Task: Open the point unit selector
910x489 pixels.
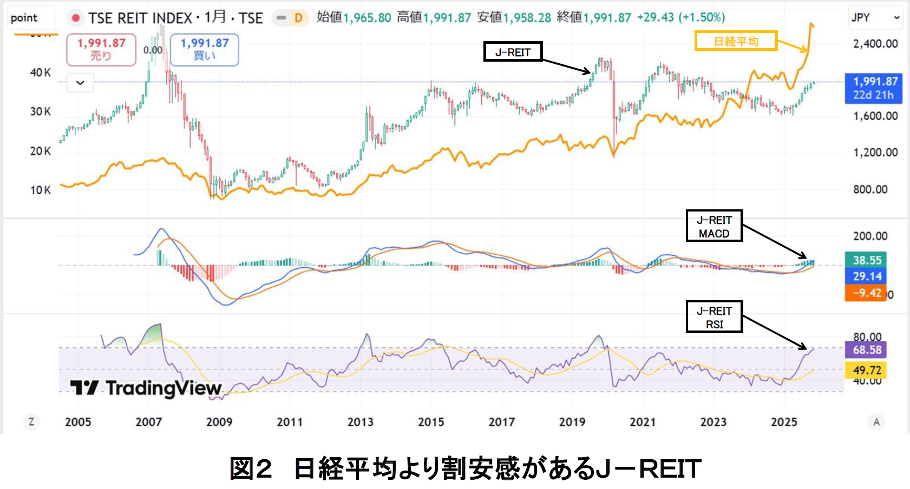Action: [30, 18]
